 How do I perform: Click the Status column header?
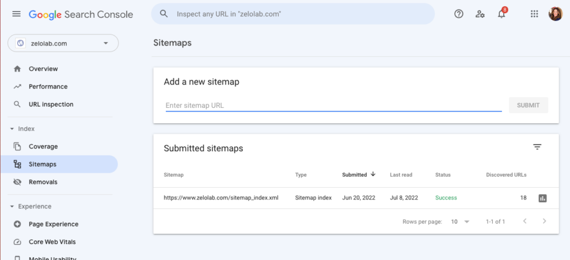[443, 175]
